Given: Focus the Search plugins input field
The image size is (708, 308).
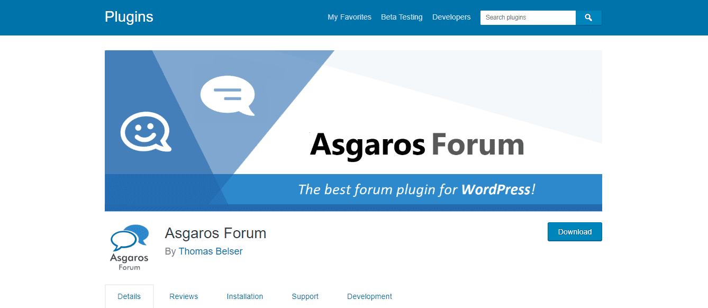Looking at the screenshot, I should pos(528,17).
